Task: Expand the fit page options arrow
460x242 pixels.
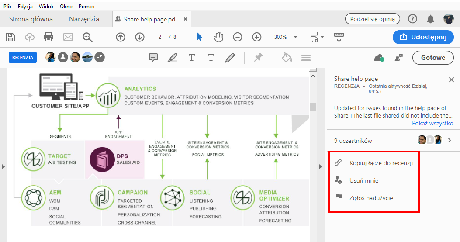Action: tap(322, 37)
